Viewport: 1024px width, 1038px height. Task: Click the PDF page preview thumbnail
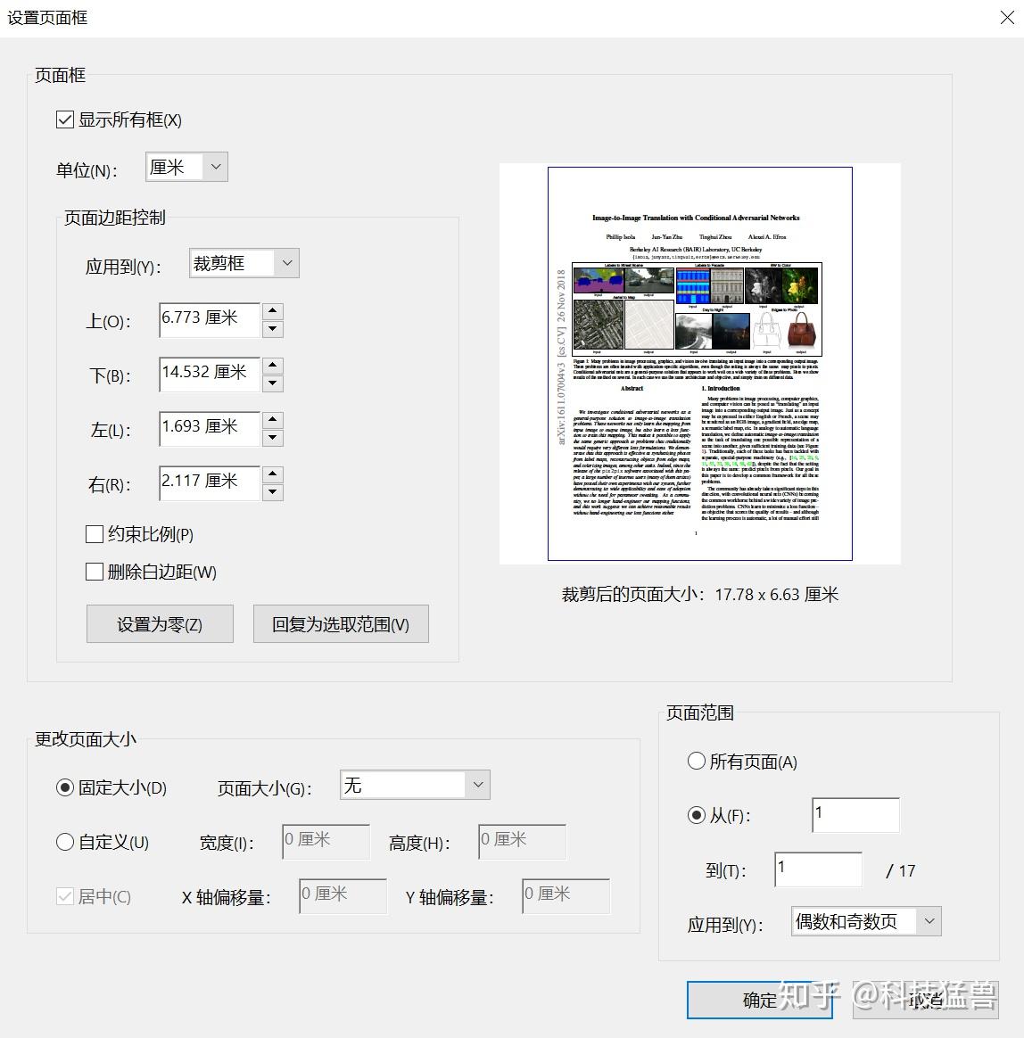[699, 362]
